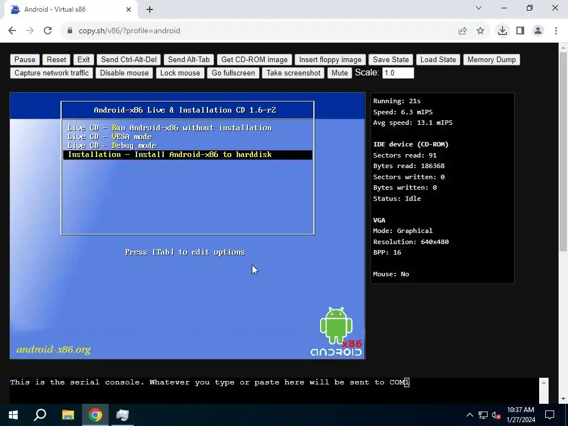Select Live CD Run Android-x86 without installation
This screenshot has height=426, width=568.
tap(170, 128)
